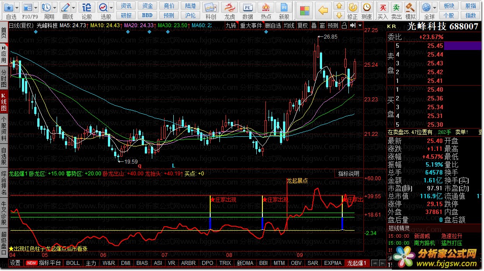Toggle the 叠 overlay option
Viewport: 484px width, 271px height.
[314, 25]
